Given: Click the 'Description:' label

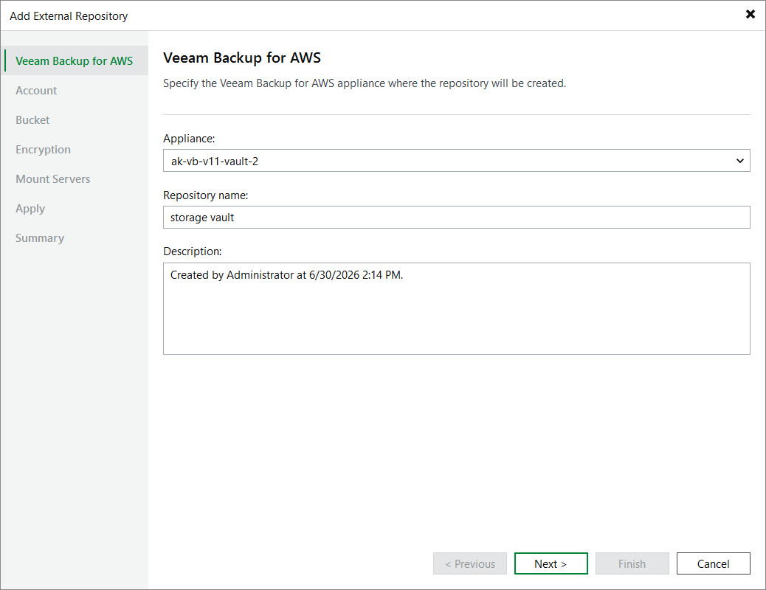Looking at the screenshot, I should tap(193, 251).
